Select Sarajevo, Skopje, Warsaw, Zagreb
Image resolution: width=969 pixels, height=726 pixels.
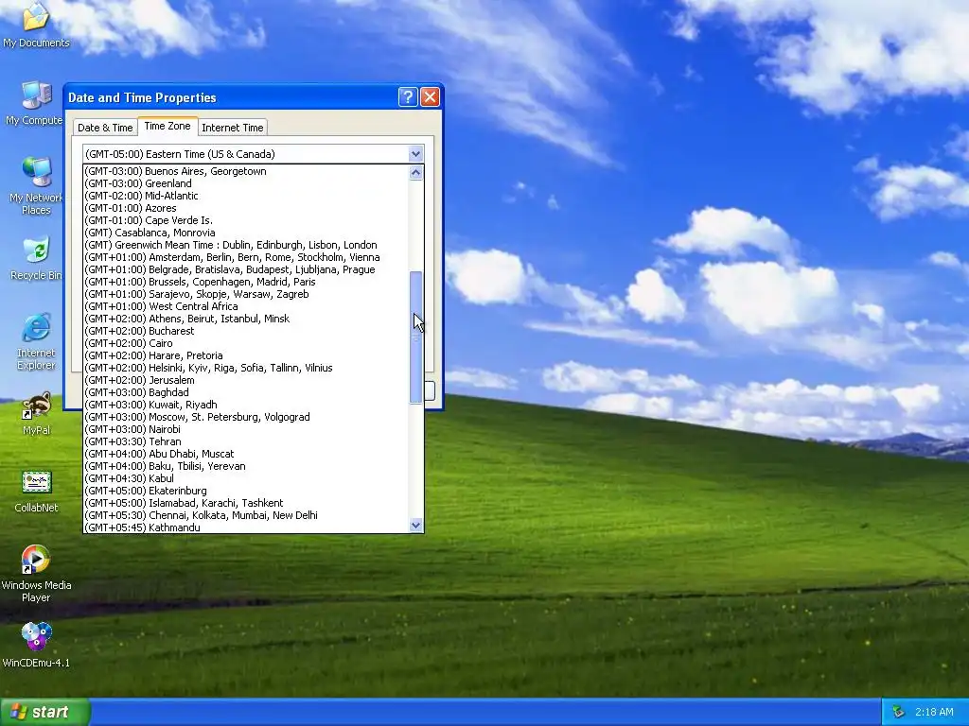(x=246, y=294)
